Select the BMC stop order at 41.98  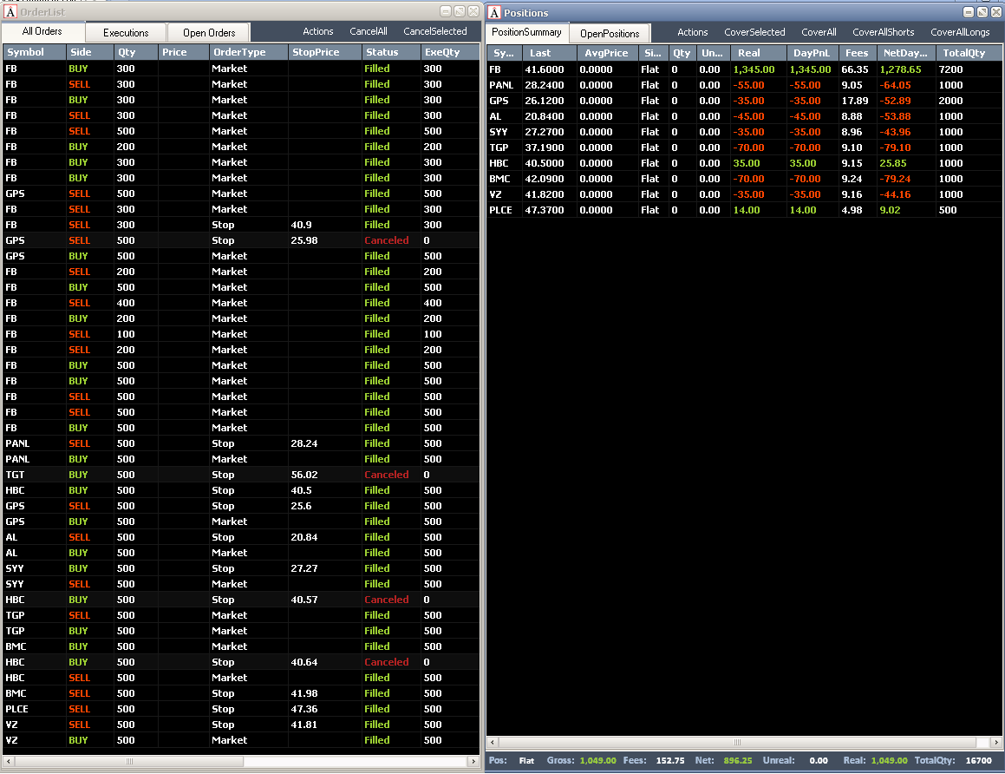(241, 693)
